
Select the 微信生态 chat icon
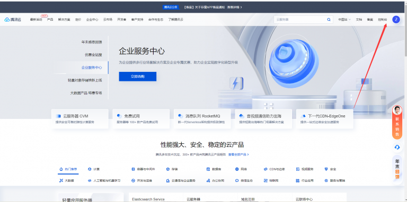pos(237,180)
